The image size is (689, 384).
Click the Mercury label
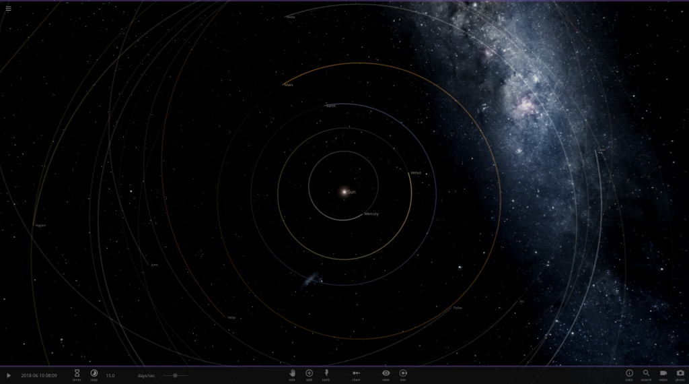(x=371, y=214)
